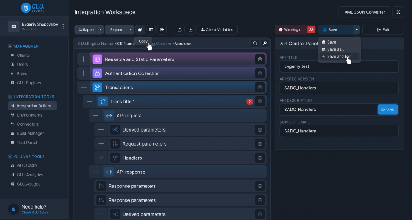Click the Request parameters sliders icon

coord(115,144)
